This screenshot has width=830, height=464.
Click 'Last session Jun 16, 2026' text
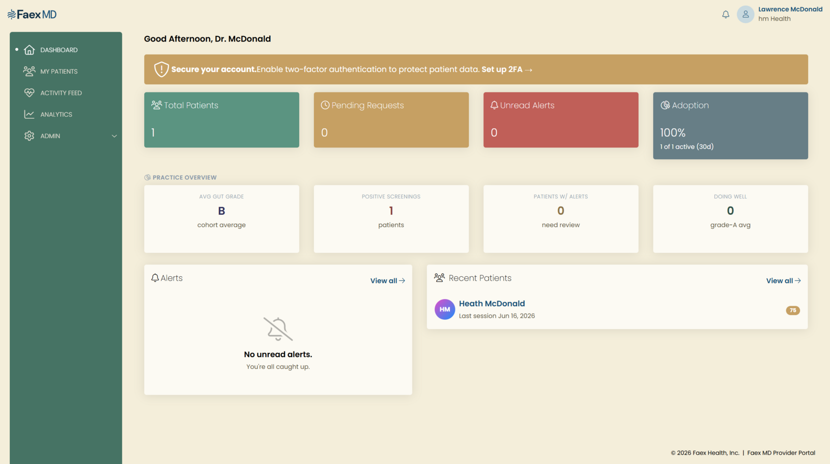pyautogui.click(x=496, y=316)
